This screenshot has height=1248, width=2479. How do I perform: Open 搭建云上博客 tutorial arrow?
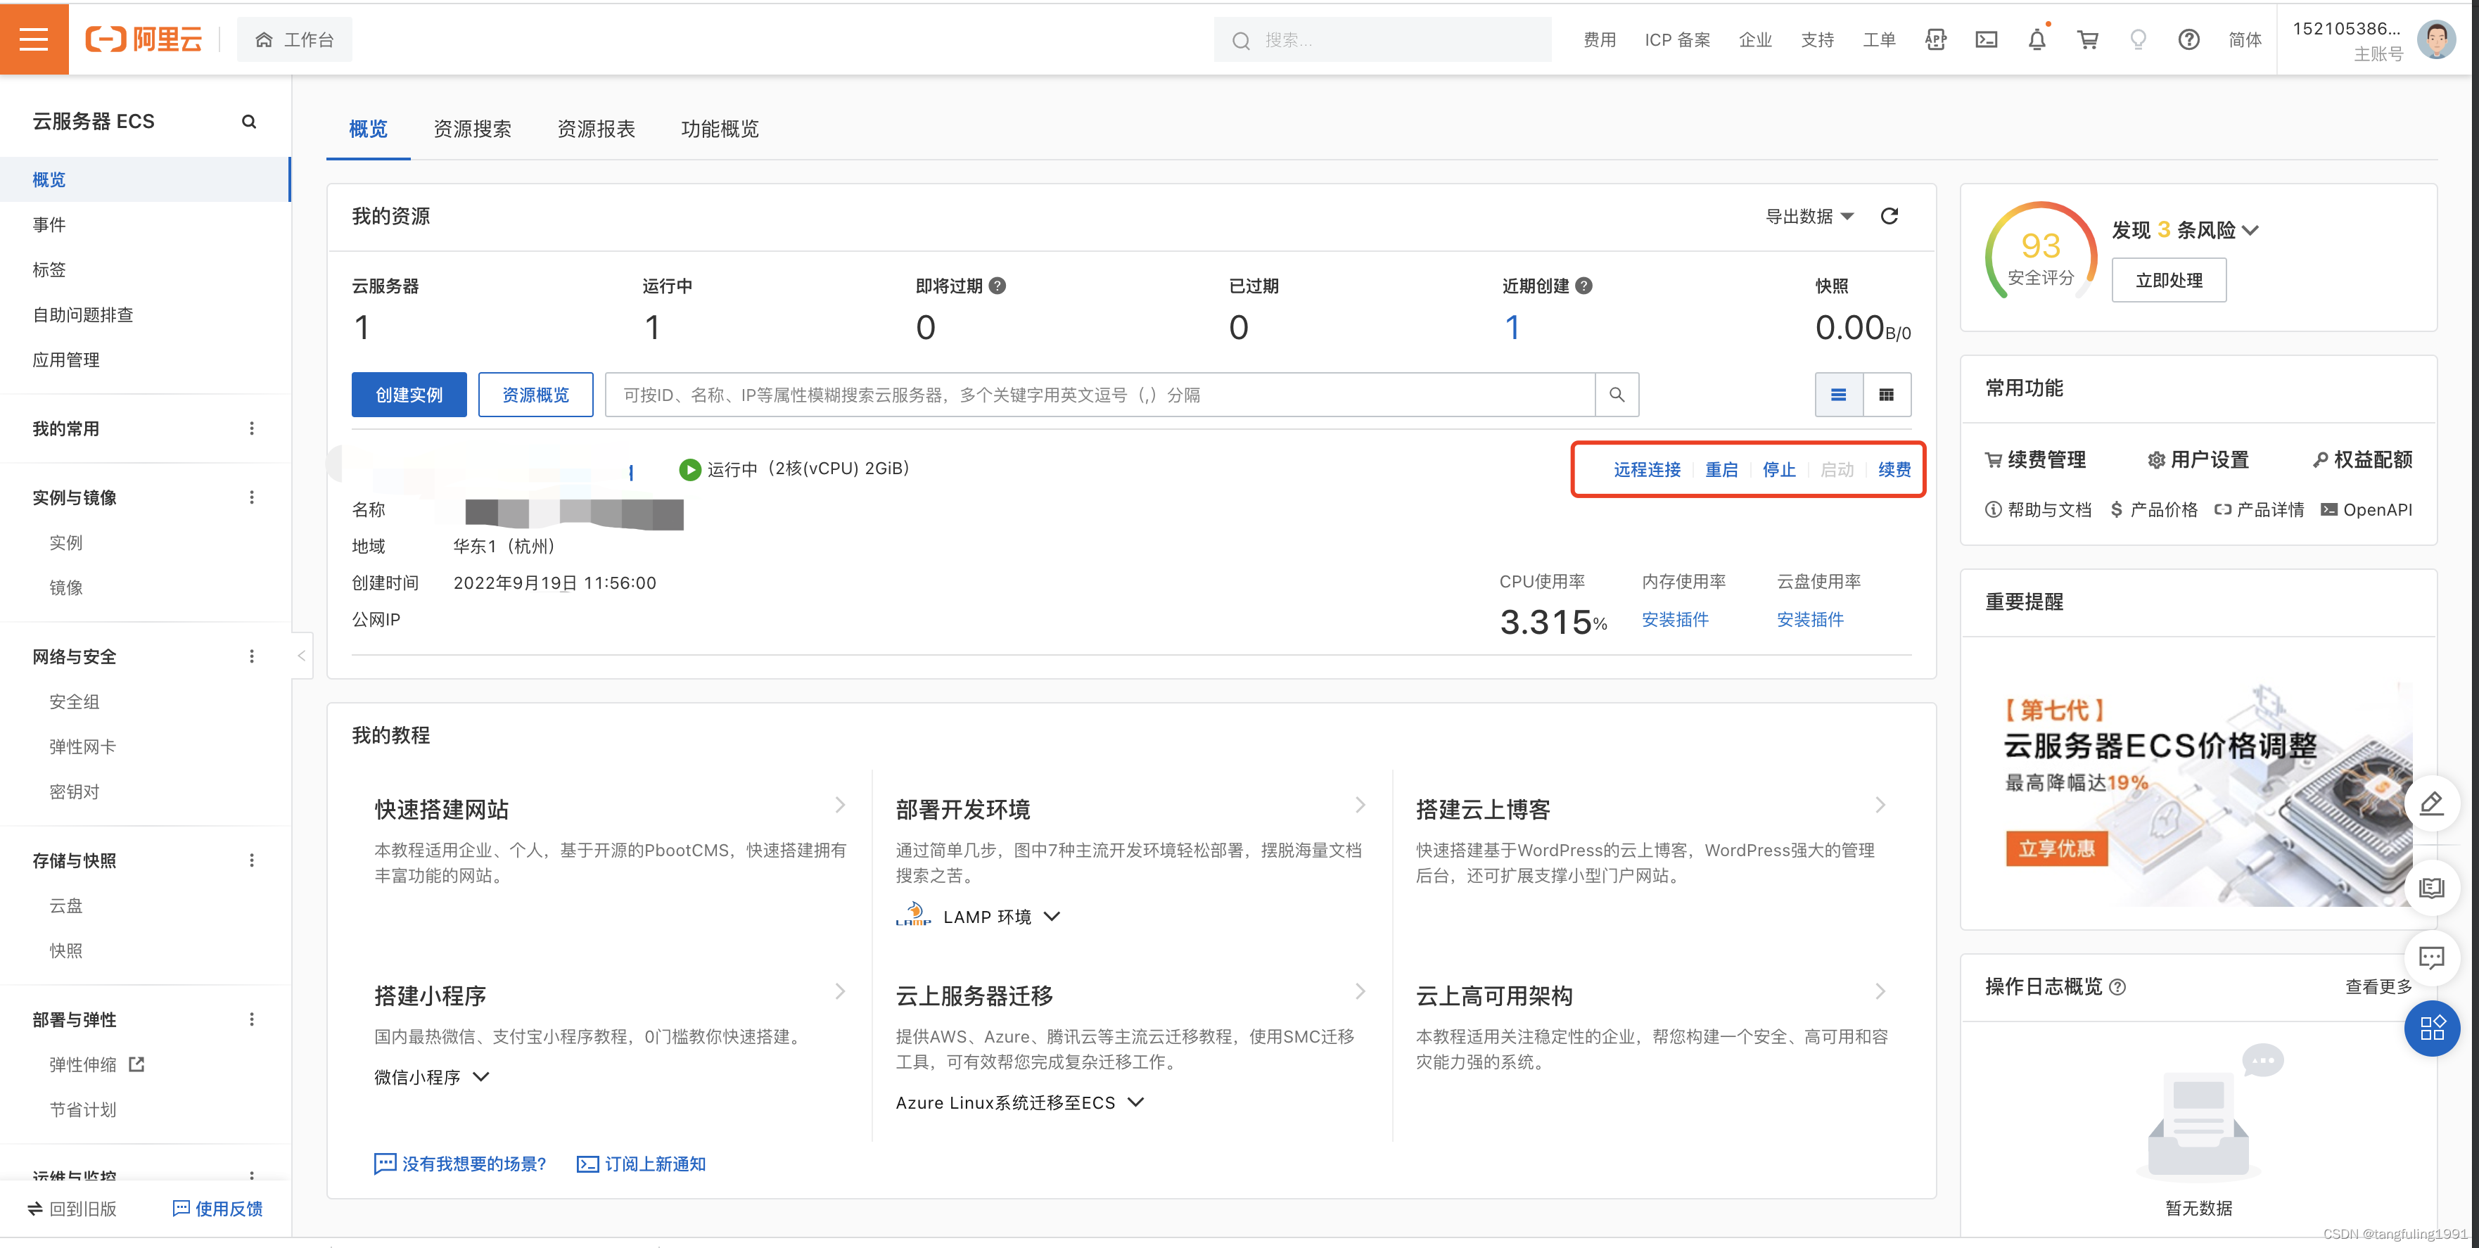1880,804
